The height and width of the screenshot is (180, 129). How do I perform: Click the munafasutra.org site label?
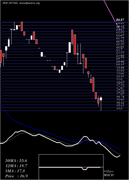pos(30,3)
